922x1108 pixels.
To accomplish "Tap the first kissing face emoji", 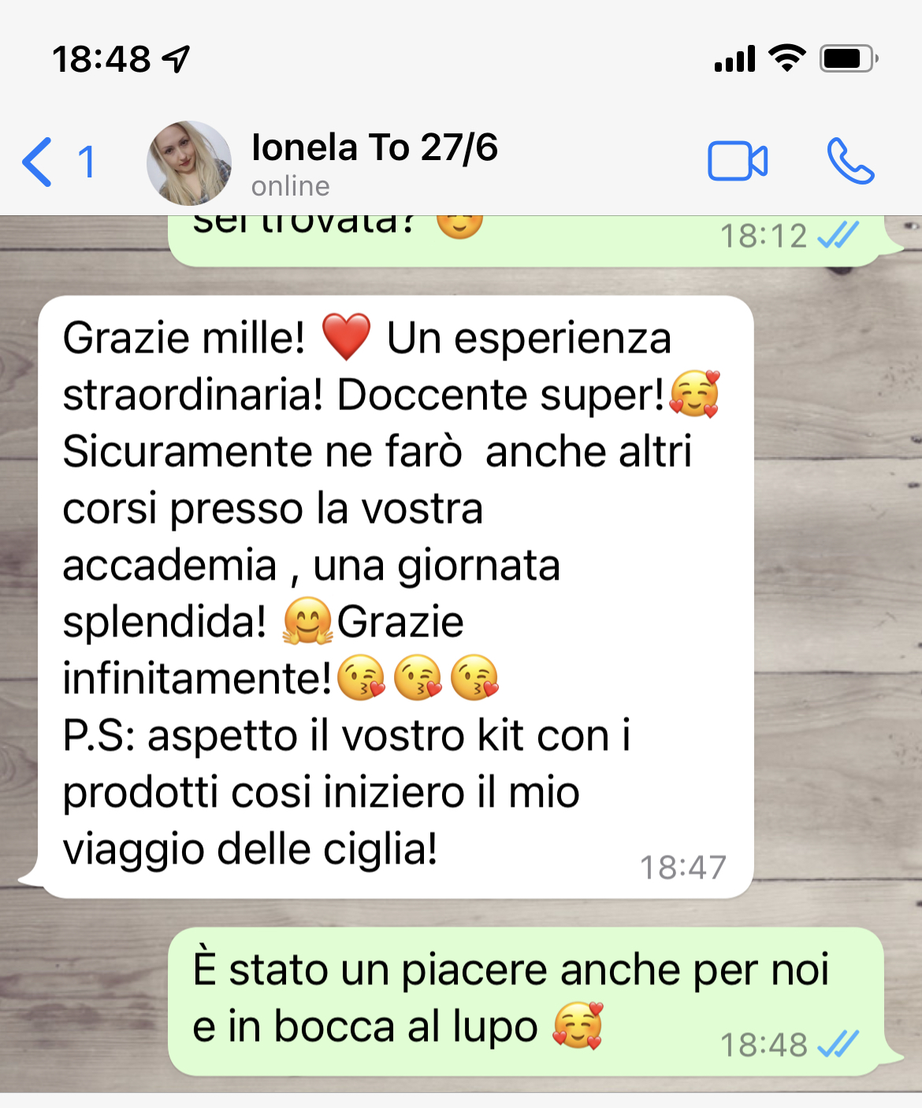I will [x=361, y=678].
